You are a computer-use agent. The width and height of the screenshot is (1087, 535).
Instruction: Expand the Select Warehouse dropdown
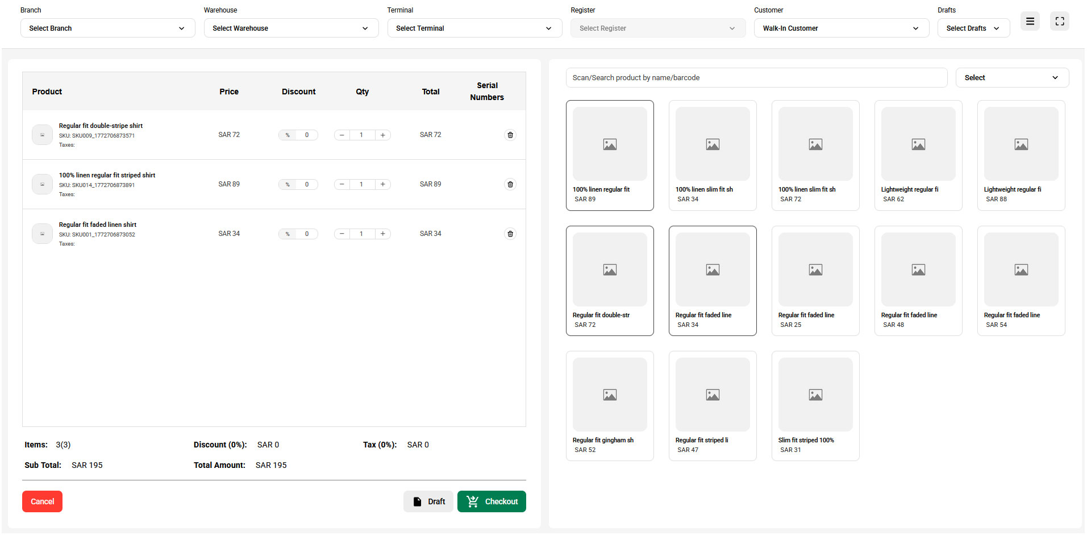coord(291,28)
